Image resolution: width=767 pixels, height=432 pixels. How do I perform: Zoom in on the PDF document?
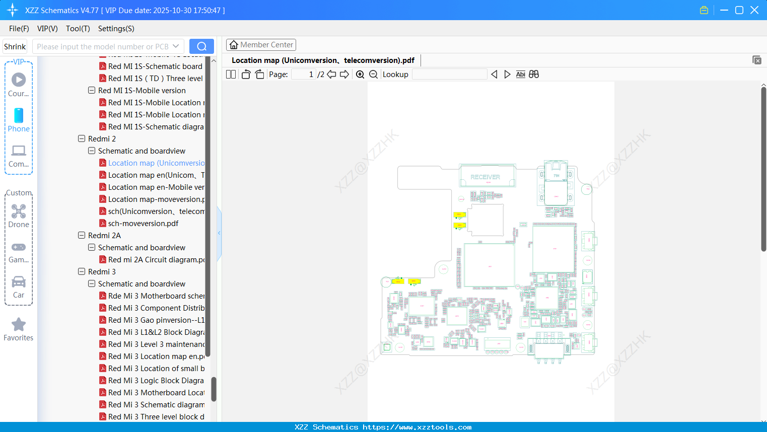click(x=360, y=74)
